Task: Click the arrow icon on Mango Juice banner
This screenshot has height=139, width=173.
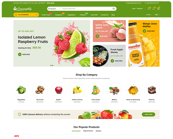Action: point(144,31)
